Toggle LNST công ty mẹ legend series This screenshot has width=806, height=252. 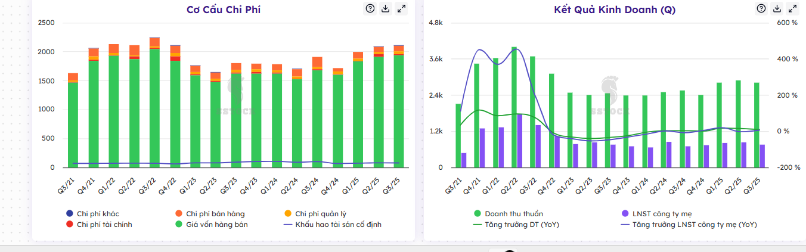pos(656,213)
